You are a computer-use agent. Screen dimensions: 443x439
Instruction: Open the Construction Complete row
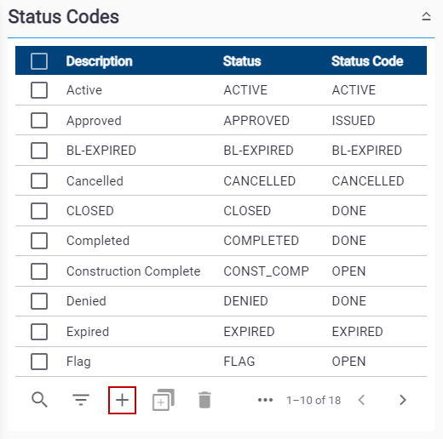(x=221, y=271)
